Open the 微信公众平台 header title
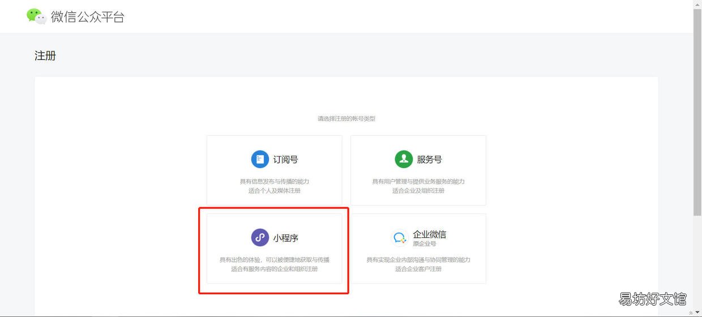 coord(88,17)
